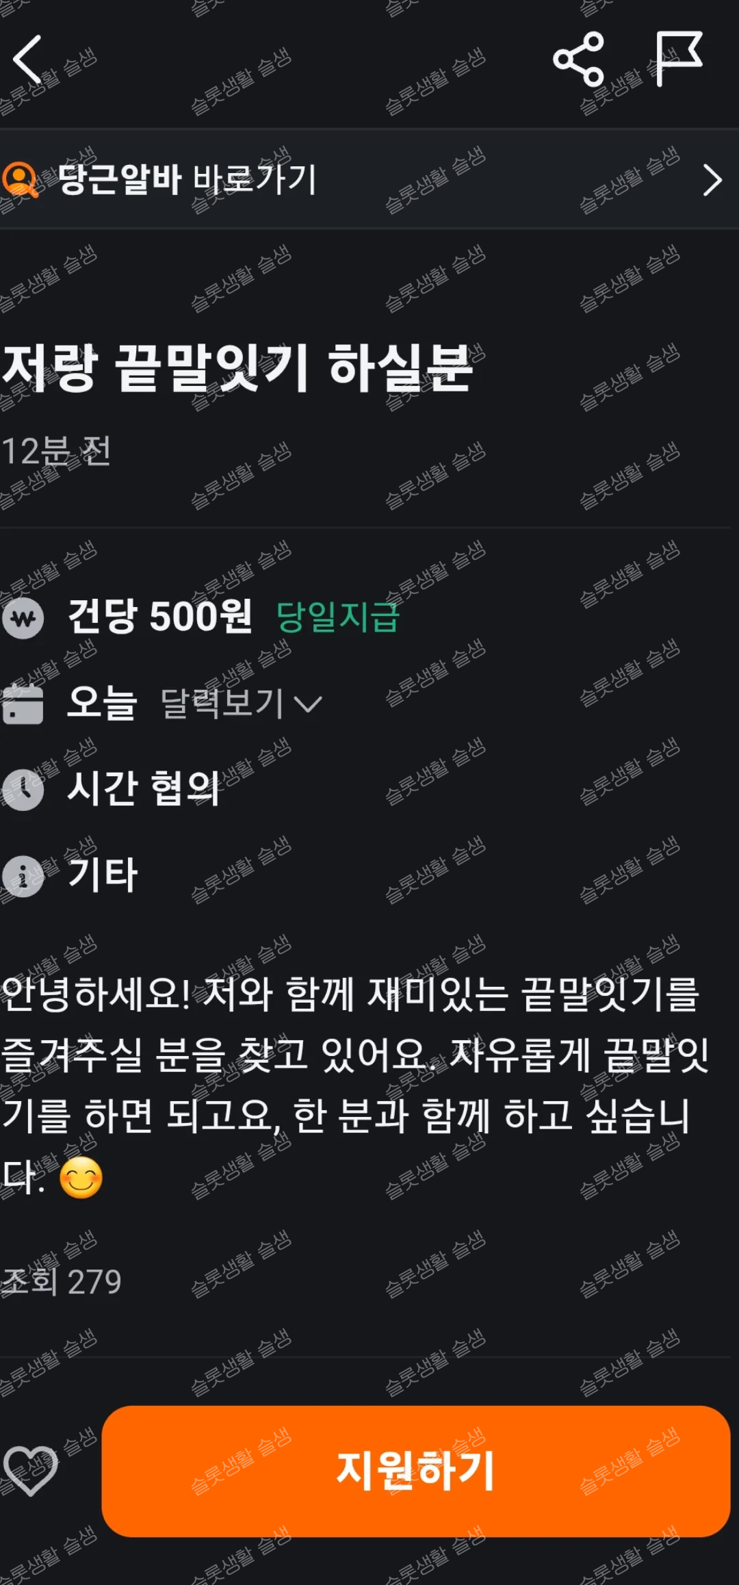
Task: Click the 당근알바 search logo icon
Action: 21,179
